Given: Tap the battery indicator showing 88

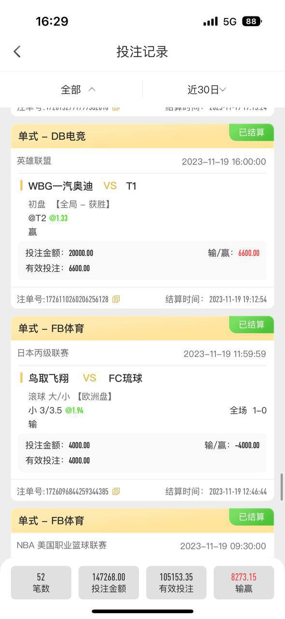Looking at the screenshot, I should (252, 21).
